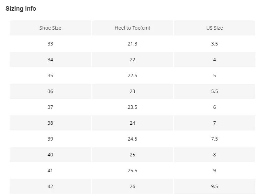Select the Heel to Toe(cm) column header
The height and width of the screenshot is (196, 257).
coord(132,28)
